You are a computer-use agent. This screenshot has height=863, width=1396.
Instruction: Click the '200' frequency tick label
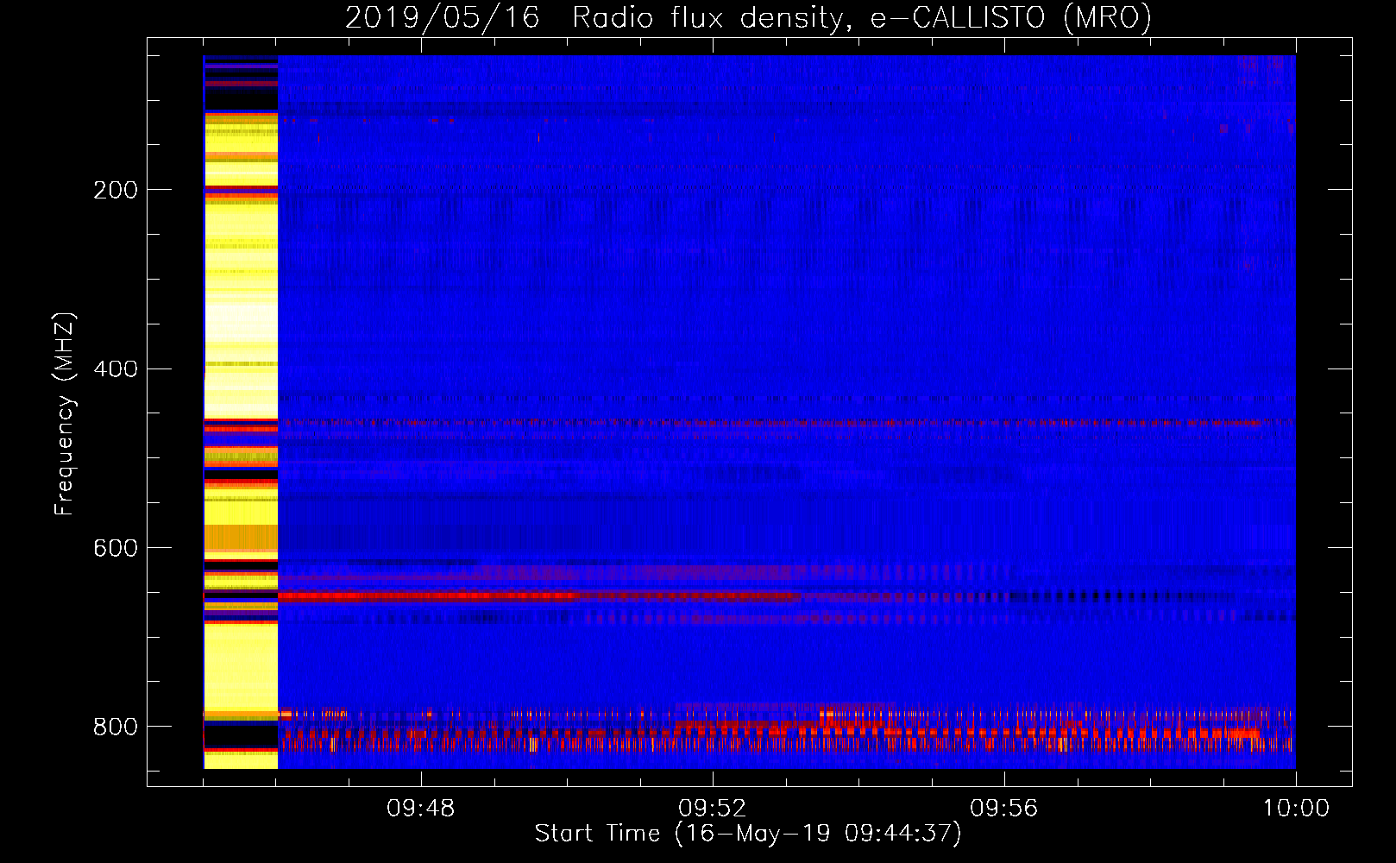(116, 190)
